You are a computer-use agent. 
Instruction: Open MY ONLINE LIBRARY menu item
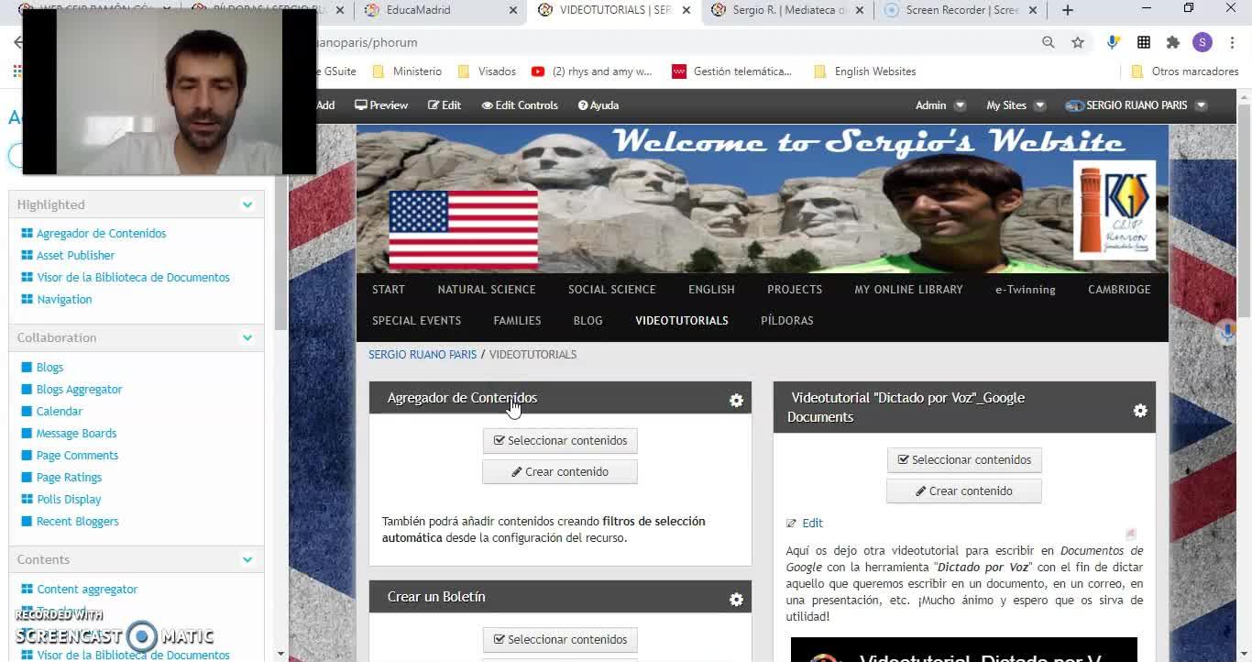click(x=908, y=290)
